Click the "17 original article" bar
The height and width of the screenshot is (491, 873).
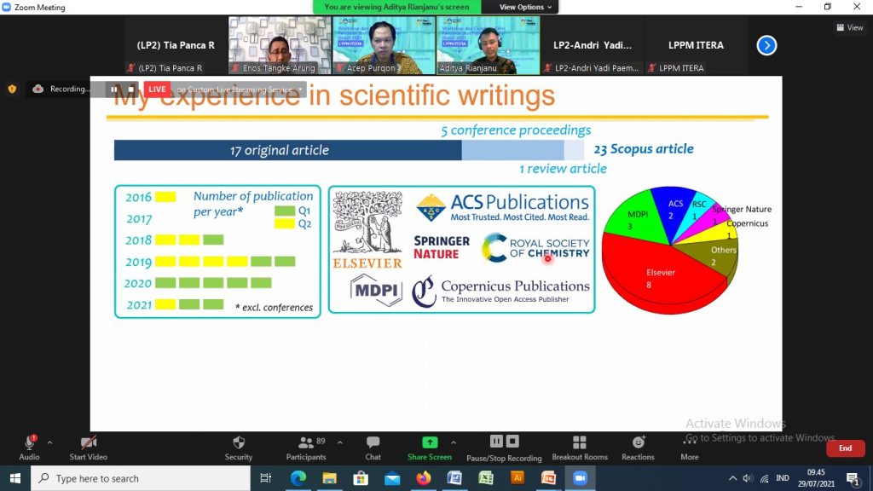point(288,150)
